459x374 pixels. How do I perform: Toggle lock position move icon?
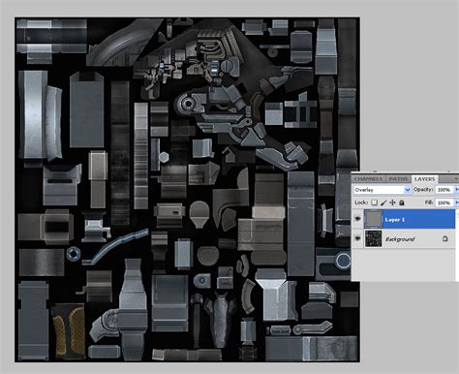click(x=392, y=203)
